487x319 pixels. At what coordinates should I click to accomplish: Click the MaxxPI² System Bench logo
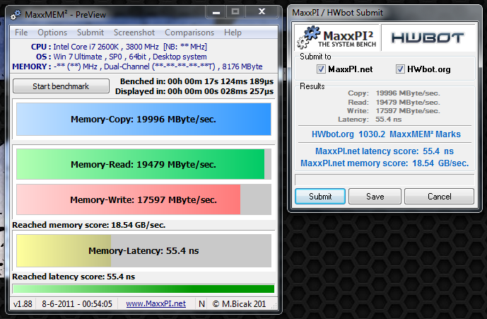tap(336, 37)
